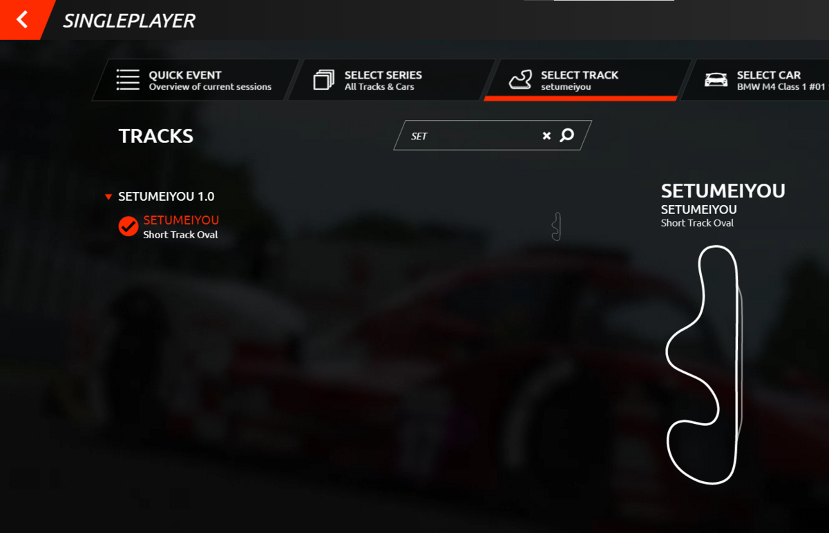Viewport: 829px width, 533px height.
Task: Click the magnifying glass search icon
Action: tap(567, 135)
